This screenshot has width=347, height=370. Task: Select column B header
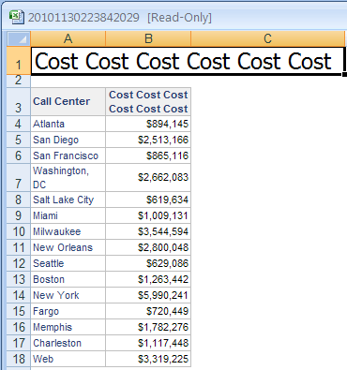(148, 38)
